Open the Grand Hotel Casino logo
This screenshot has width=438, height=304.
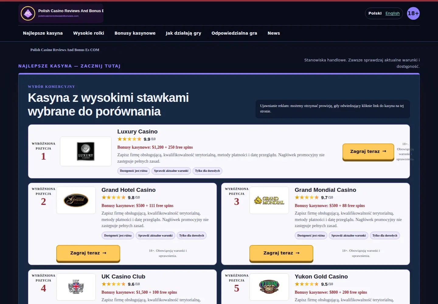(x=76, y=200)
